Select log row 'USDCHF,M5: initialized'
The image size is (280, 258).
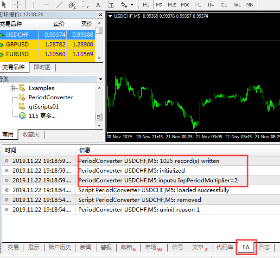click(141, 171)
